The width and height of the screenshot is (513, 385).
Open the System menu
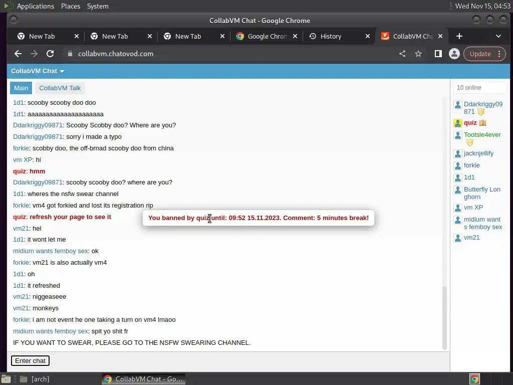point(98,6)
